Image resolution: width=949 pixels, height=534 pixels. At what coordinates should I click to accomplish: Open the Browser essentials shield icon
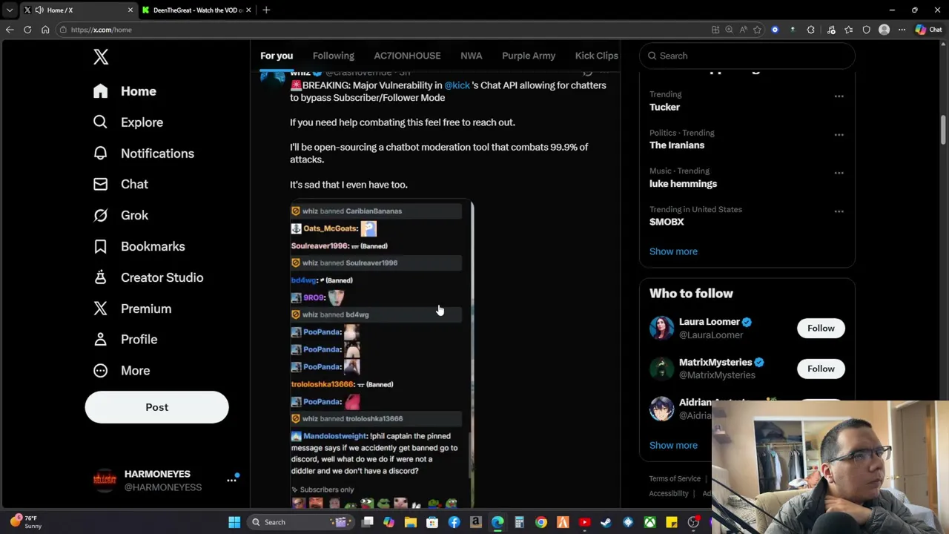click(866, 30)
